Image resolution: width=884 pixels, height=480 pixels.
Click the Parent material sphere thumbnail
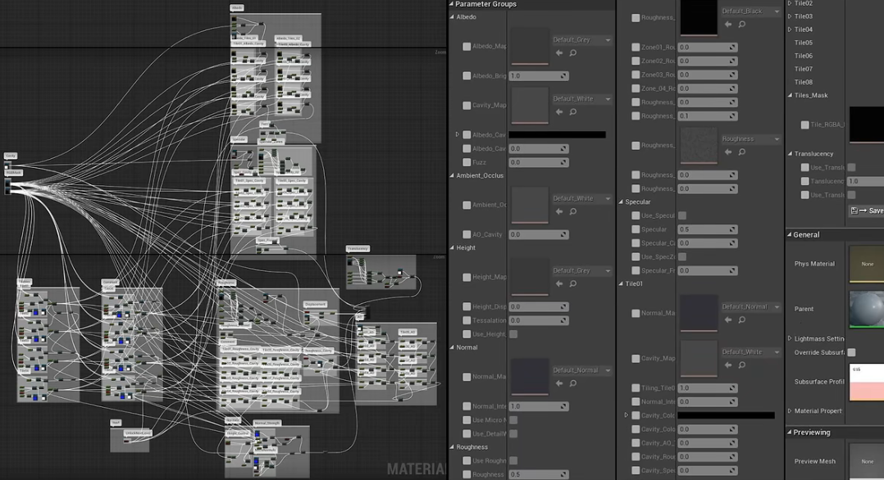pos(867,310)
